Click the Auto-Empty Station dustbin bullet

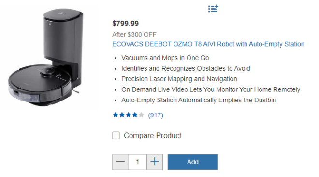[x=199, y=100]
